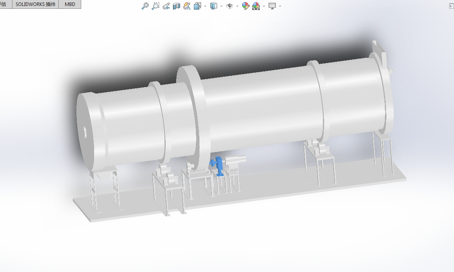Open the Dynamic Annotation Views icon
This screenshot has height=272, width=454.
click(x=187, y=6)
